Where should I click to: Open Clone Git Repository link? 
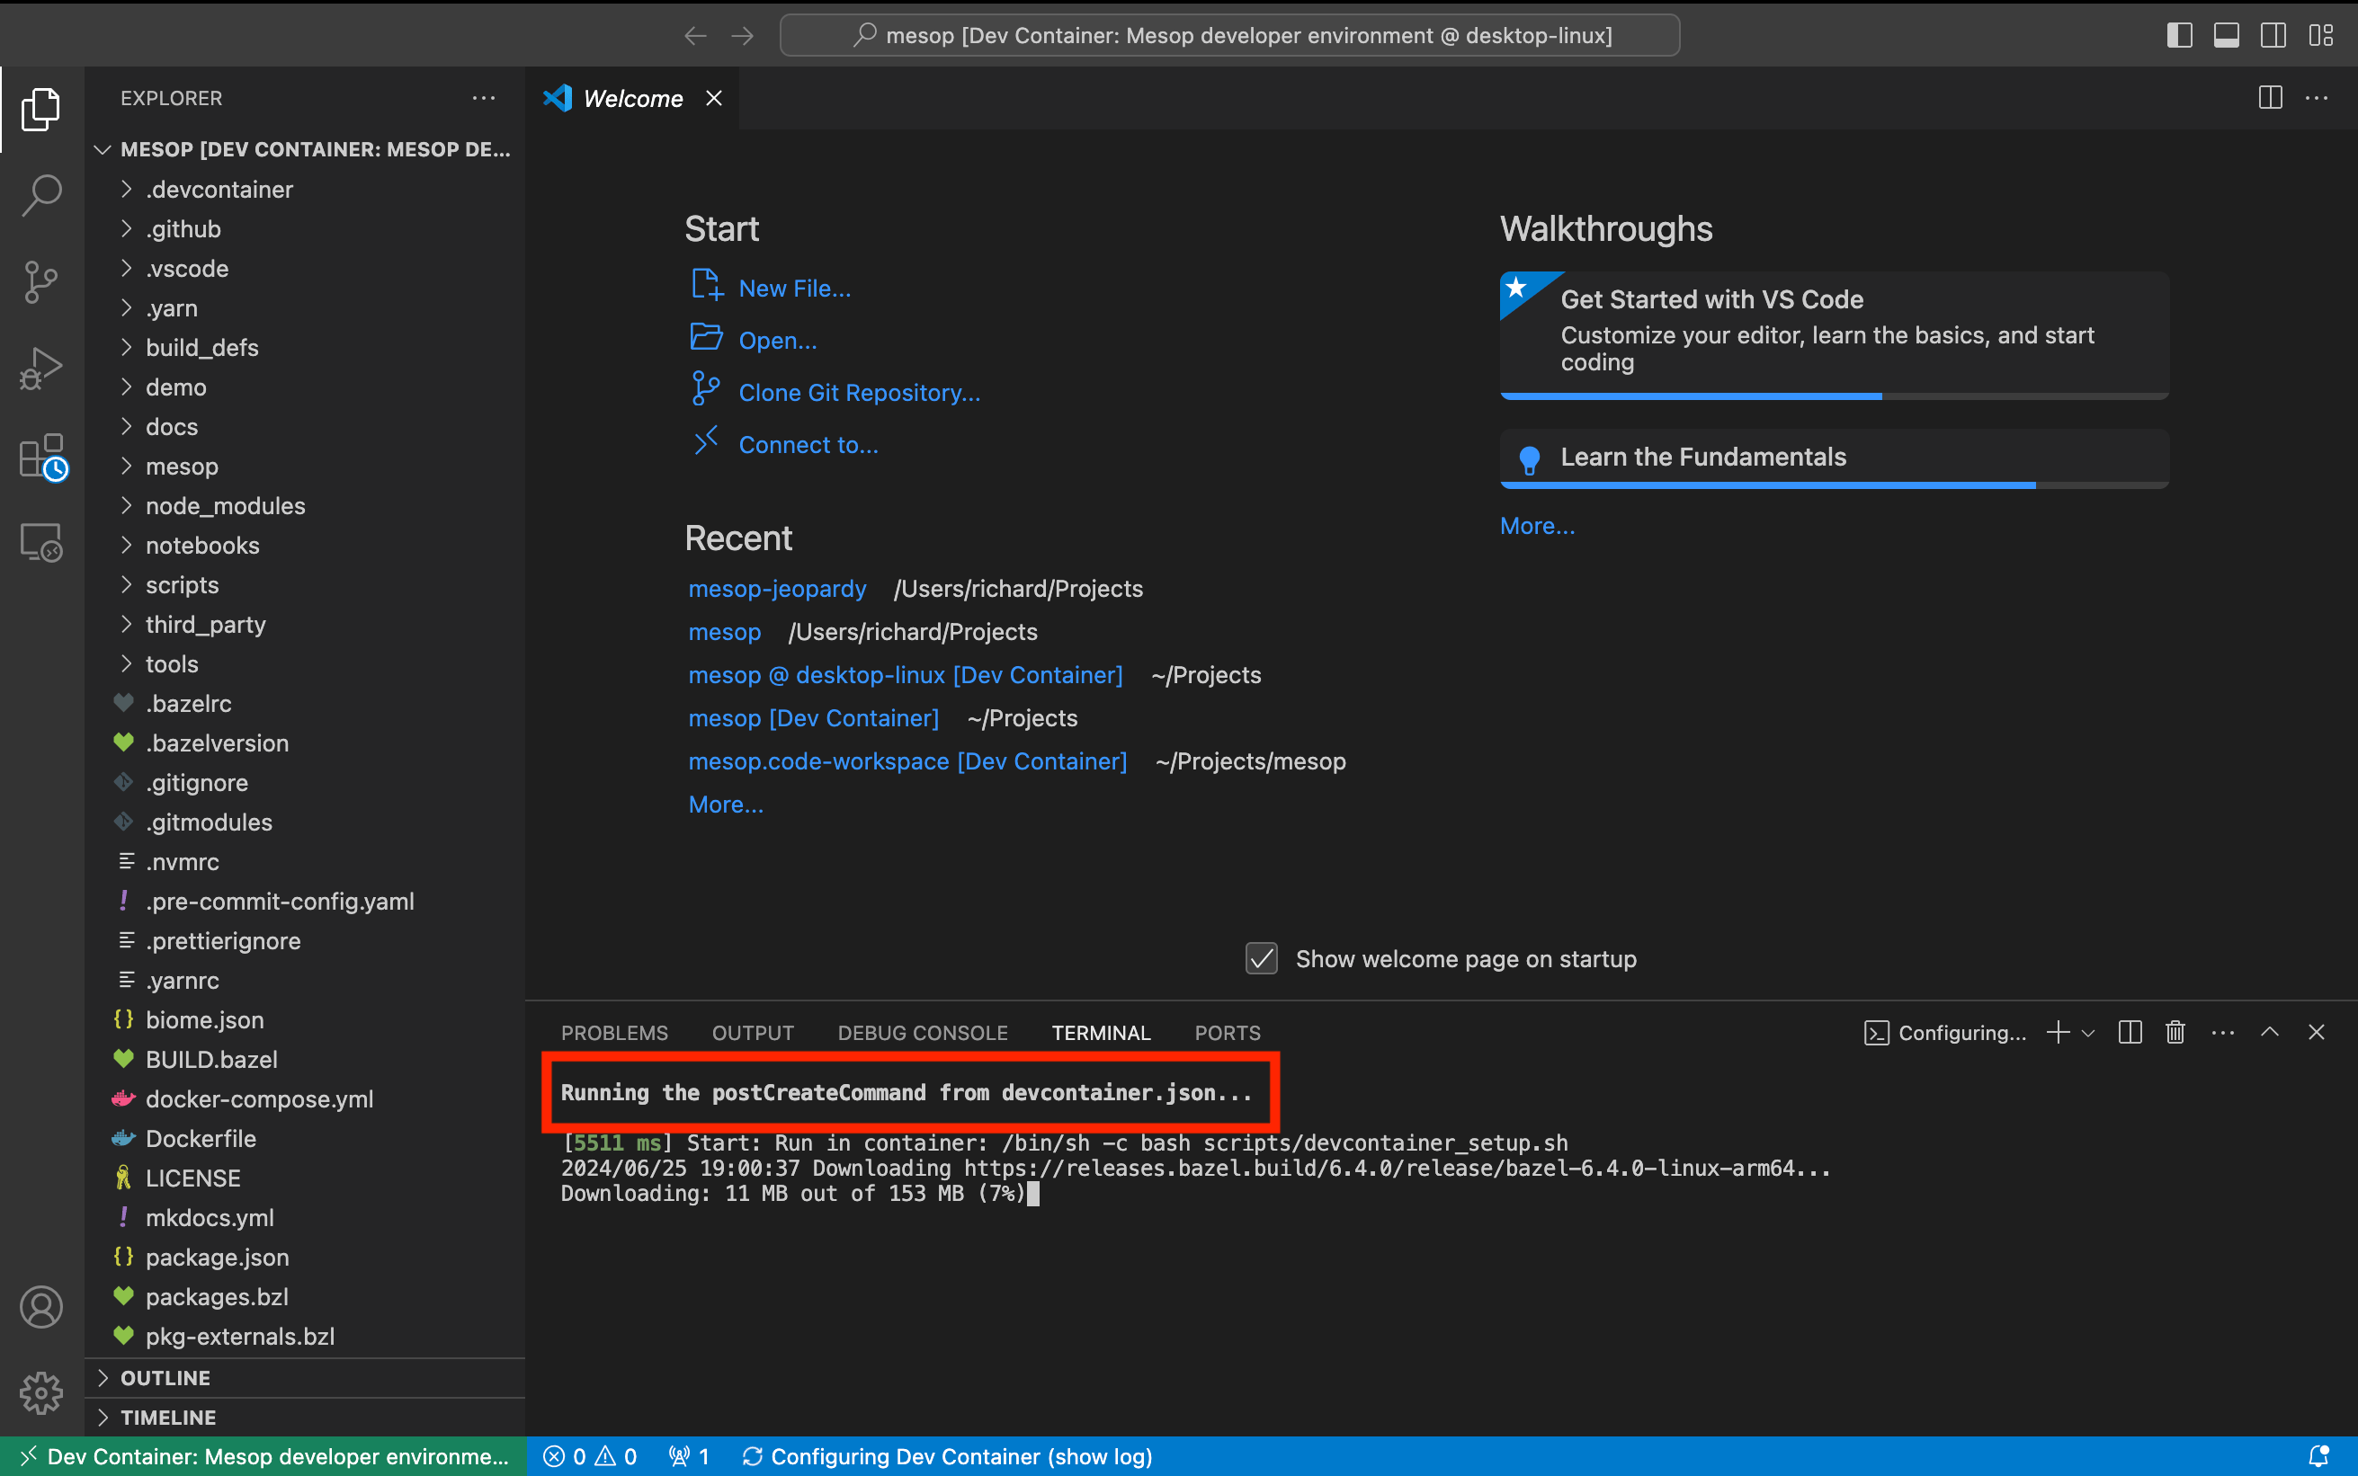(857, 391)
